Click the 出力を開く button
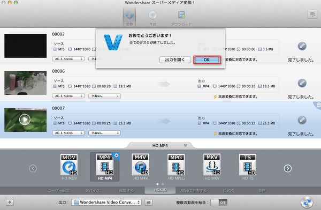 click(175, 59)
